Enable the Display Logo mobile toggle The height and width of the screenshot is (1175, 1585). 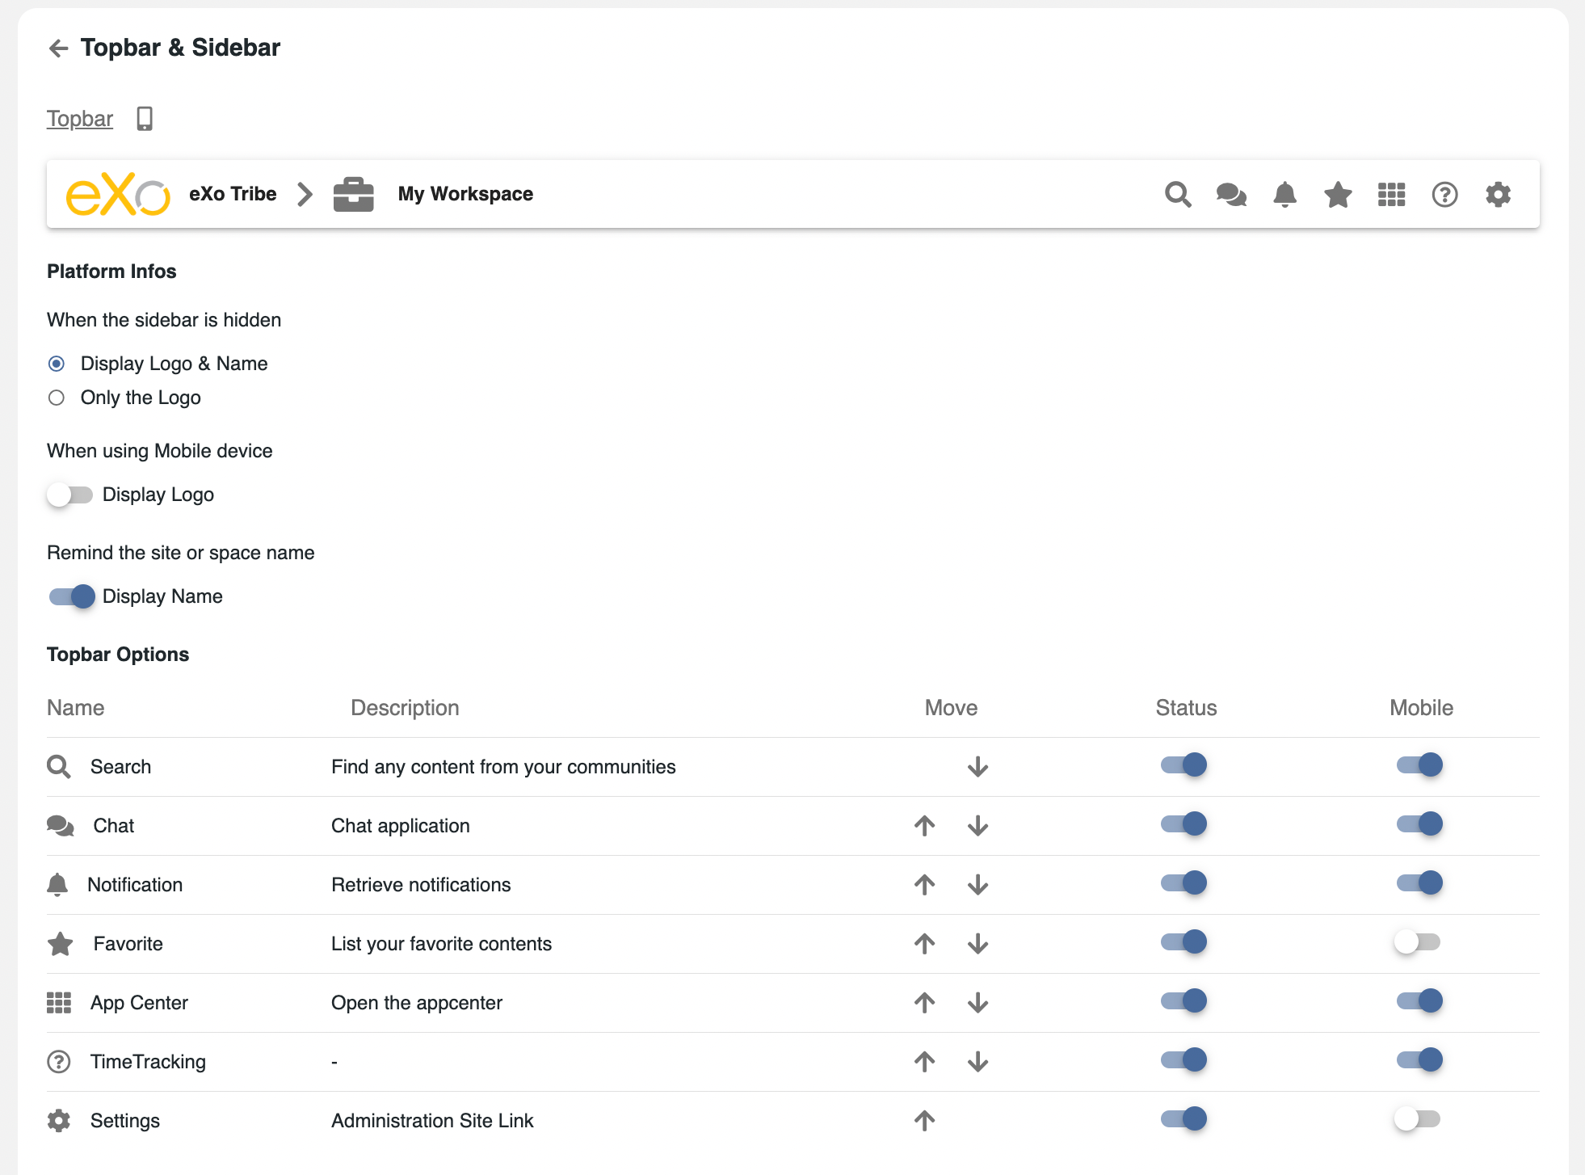pos(69,495)
